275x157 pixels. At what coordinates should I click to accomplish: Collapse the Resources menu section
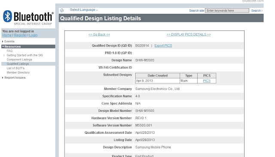[x=28, y=46]
